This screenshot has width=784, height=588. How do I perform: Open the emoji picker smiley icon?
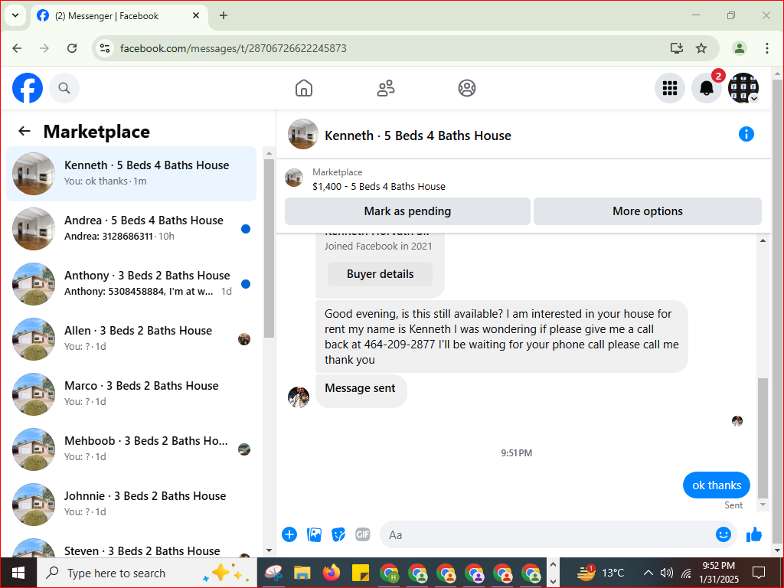tap(723, 534)
